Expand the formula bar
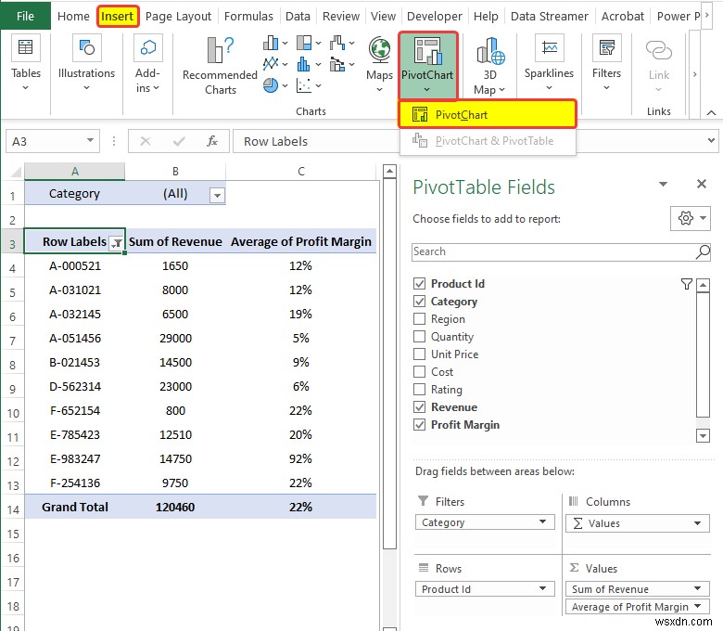This screenshot has width=723, height=631. pos(712,140)
